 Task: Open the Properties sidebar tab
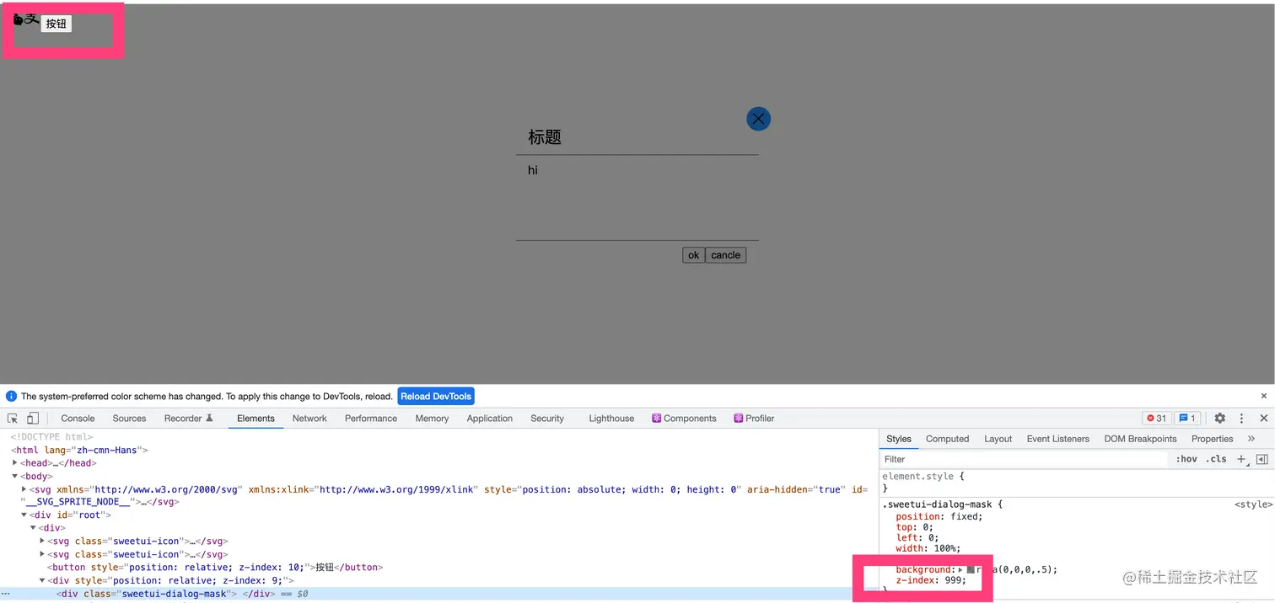point(1212,439)
